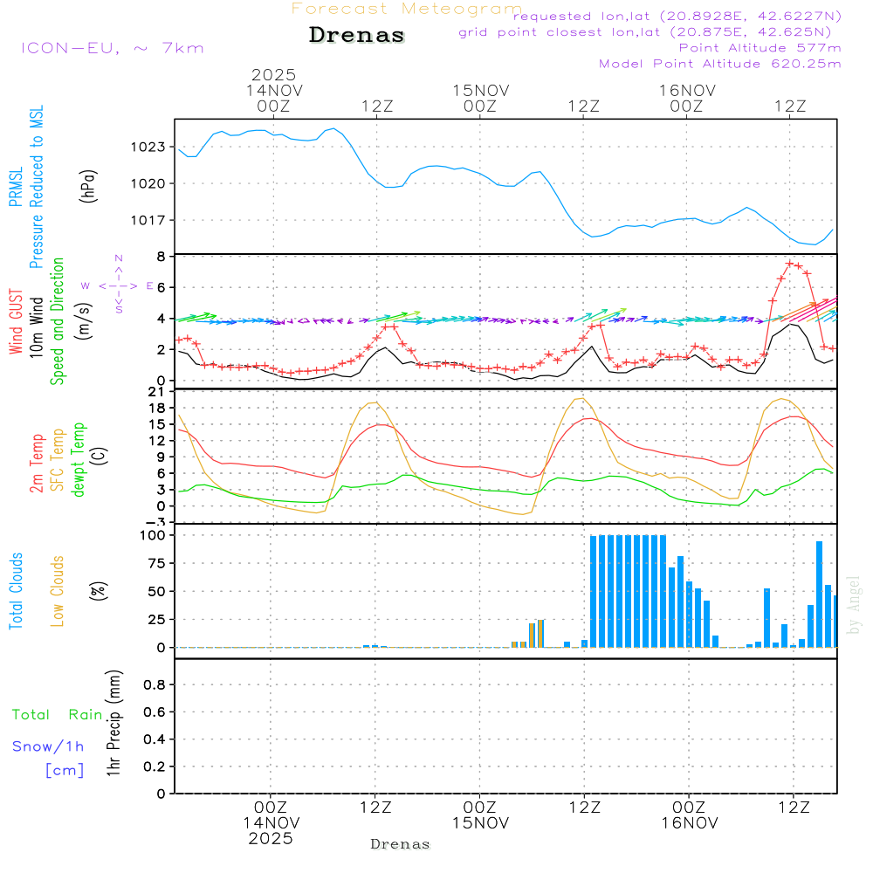873x873 pixels.
Task: Click the by Angel watermark
Action: pyautogui.click(x=854, y=604)
